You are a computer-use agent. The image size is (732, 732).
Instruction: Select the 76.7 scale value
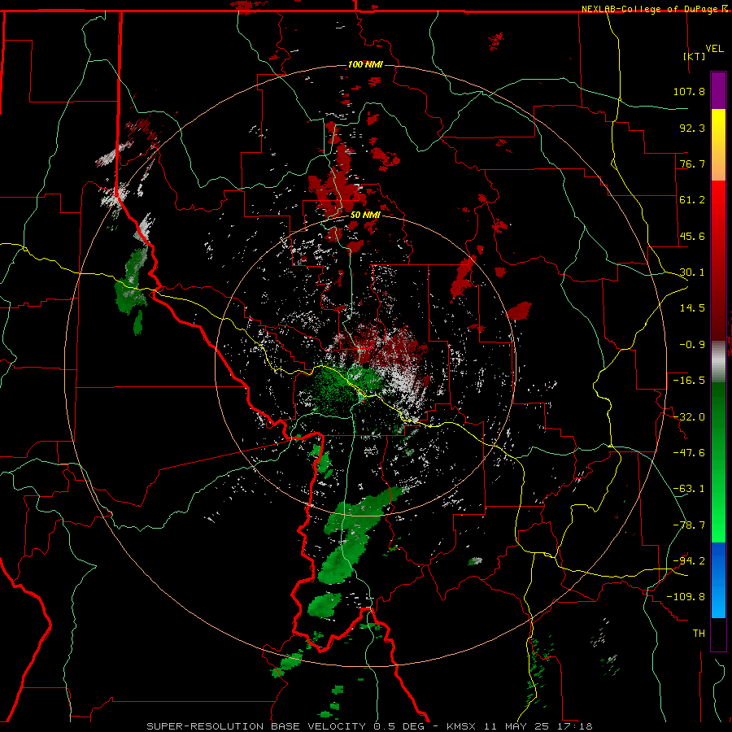coord(692,163)
